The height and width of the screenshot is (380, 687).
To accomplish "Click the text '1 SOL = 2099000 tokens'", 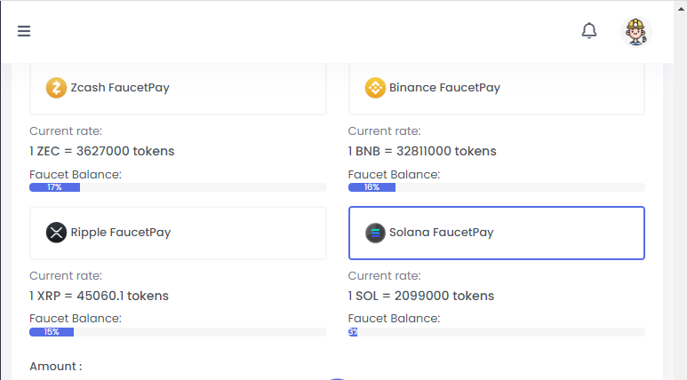I will [x=421, y=296].
